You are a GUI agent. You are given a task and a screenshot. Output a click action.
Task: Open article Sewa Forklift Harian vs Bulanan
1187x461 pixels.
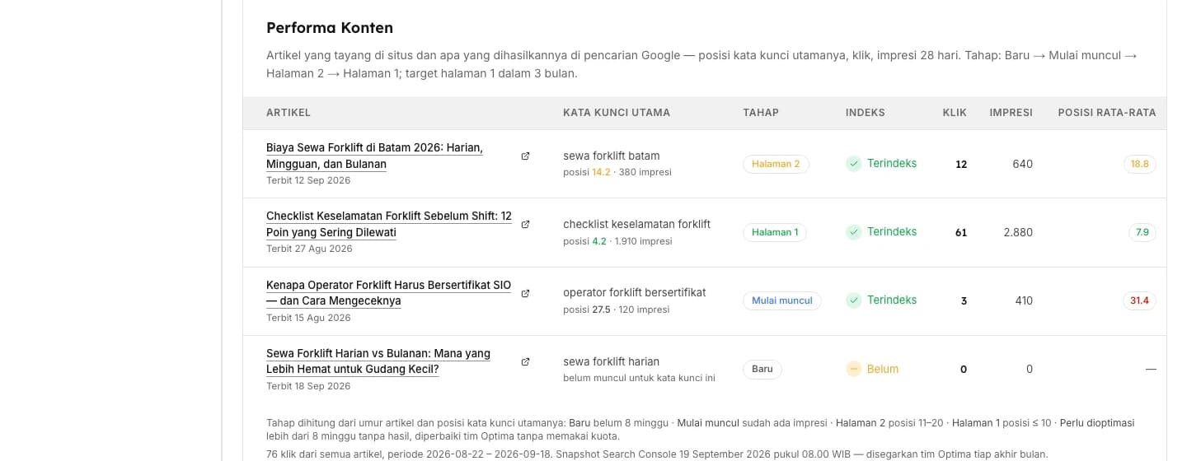[378, 361]
